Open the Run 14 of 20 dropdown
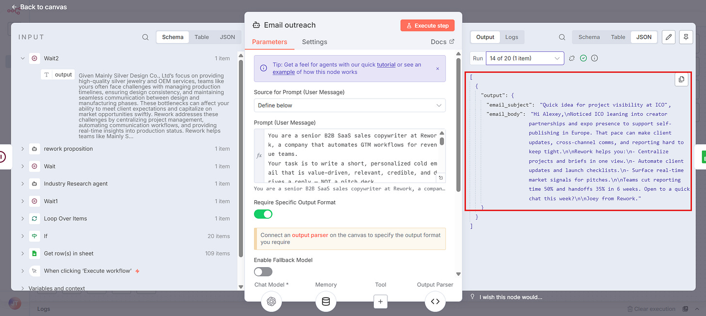 525,58
